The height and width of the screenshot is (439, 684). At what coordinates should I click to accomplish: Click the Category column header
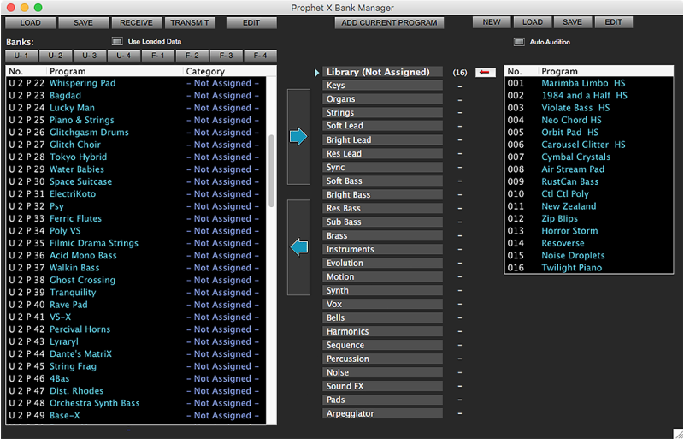[205, 72]
